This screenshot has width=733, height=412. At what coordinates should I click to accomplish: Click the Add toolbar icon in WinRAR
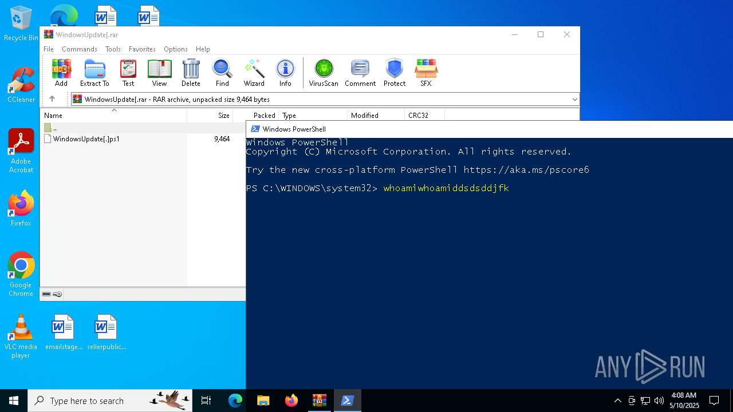pyautogui.click(x=61, y=73)
